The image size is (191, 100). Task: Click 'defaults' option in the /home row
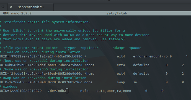point(141,74)
